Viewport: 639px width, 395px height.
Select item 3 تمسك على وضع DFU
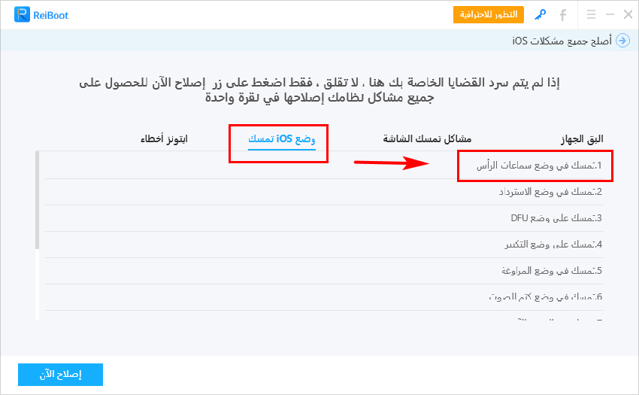click(325, 218)
